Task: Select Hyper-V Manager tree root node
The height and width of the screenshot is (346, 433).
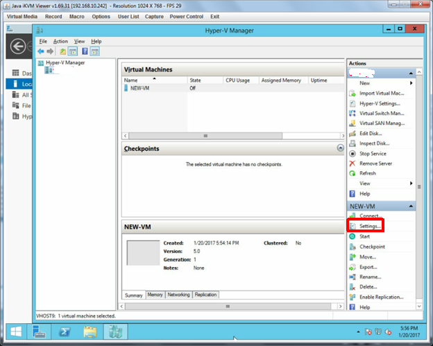Action: coord(61,63)
